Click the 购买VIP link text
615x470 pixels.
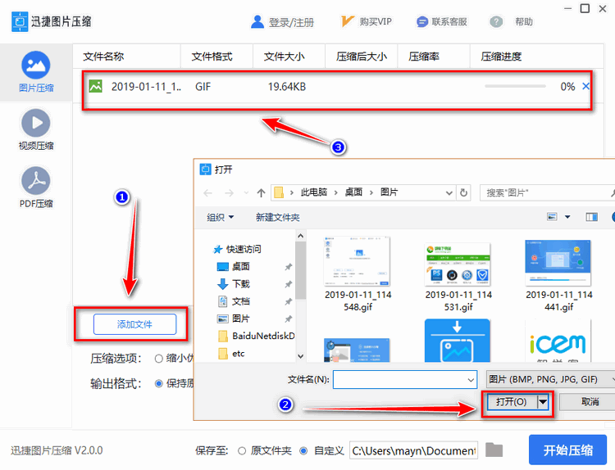click(376, 21)
